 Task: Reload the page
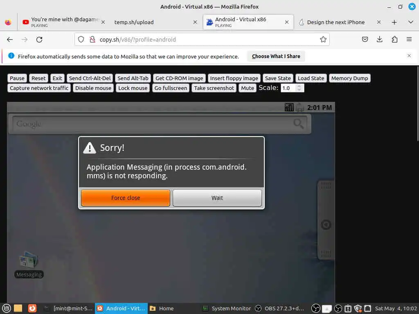(x=39, y=40)
